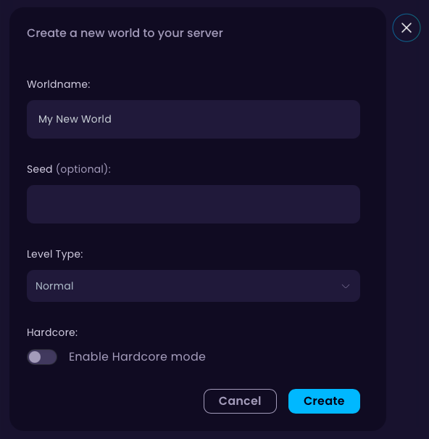Screen dimensions: 429x439
Task: Click the dialog title about creating a new world
Action: click(125, 33)
